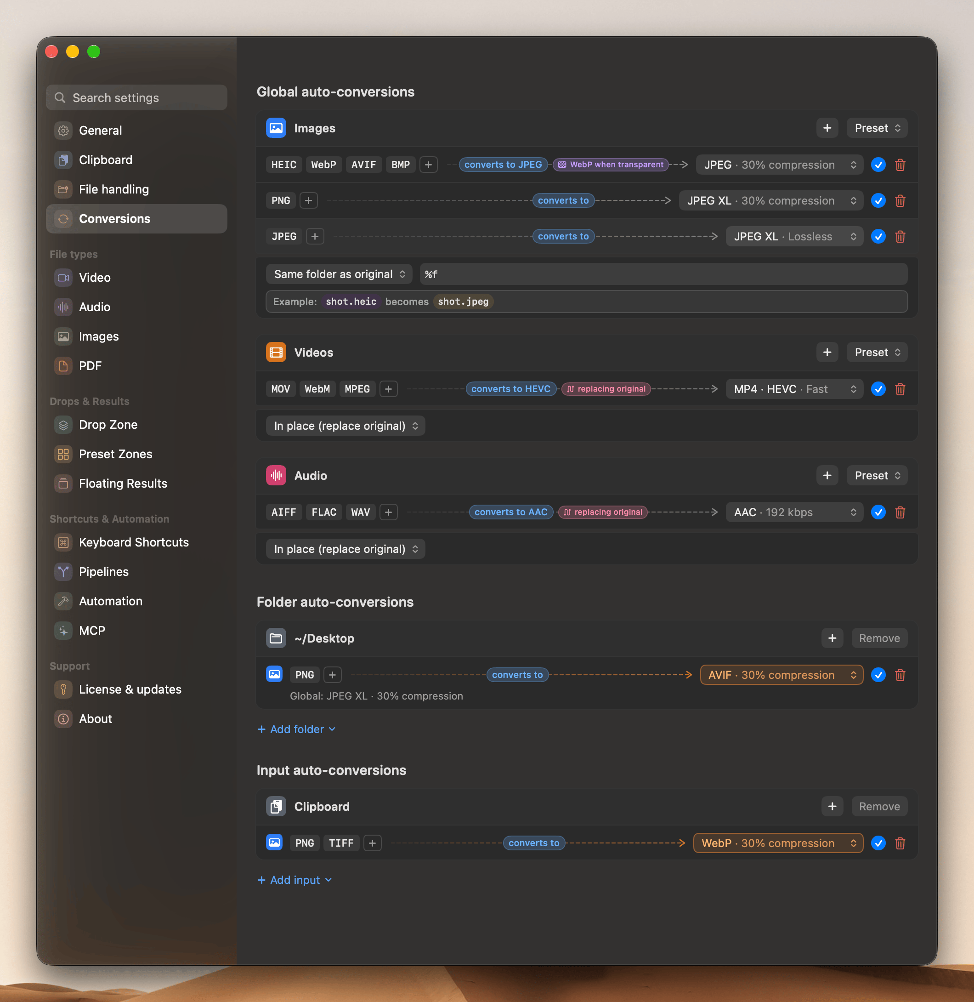Remove the ~/Desktop folder
974x1002 pixels.
click(879, 638)
